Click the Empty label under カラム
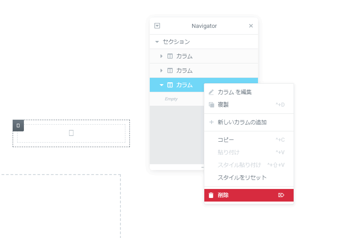Screen dimensions: 350x238 [171, 99]
